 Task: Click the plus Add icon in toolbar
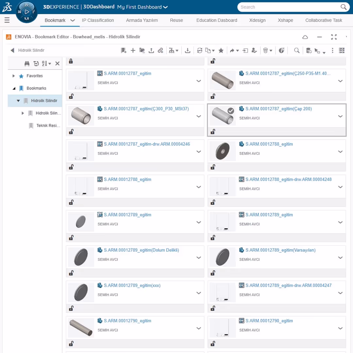click(133, 50)
